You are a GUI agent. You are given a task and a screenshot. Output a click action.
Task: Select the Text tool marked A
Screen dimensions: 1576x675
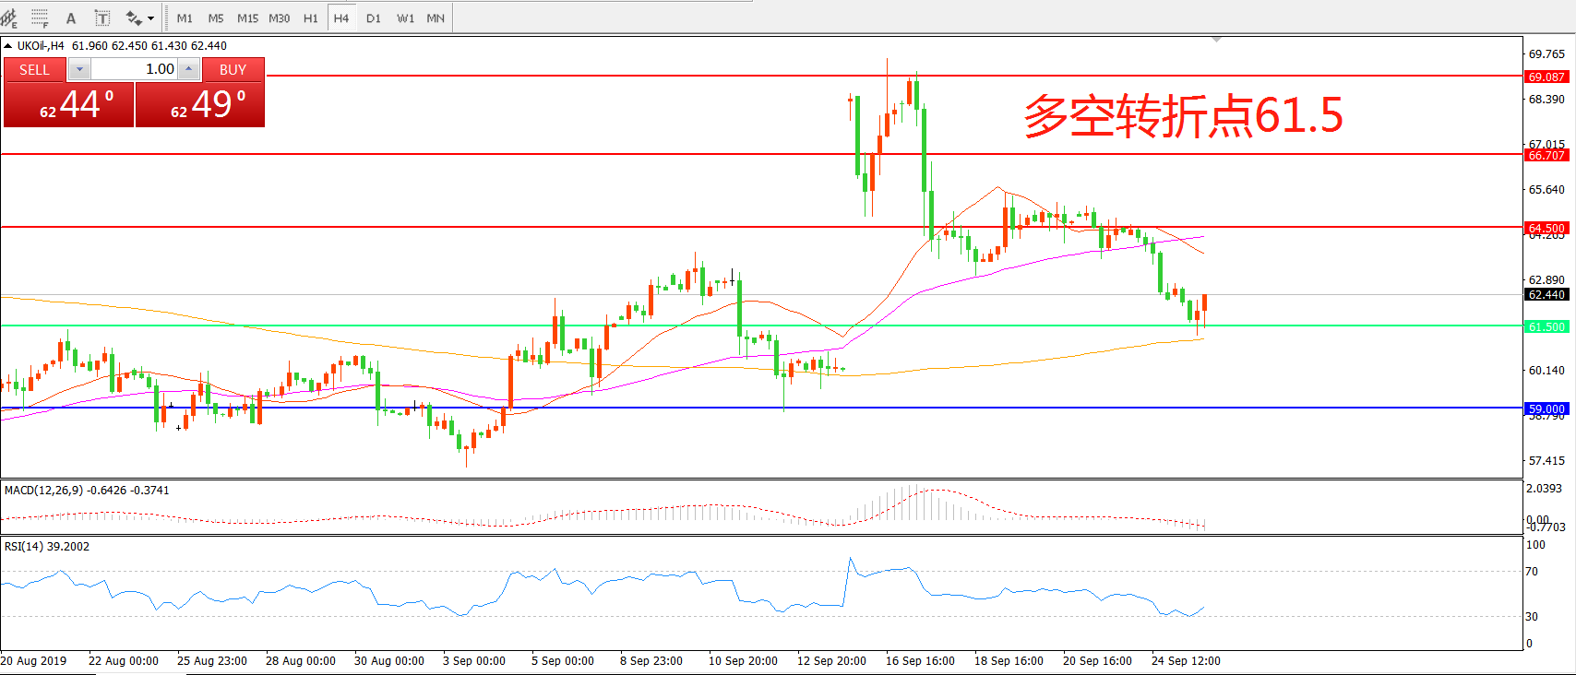tap(71, 18)
